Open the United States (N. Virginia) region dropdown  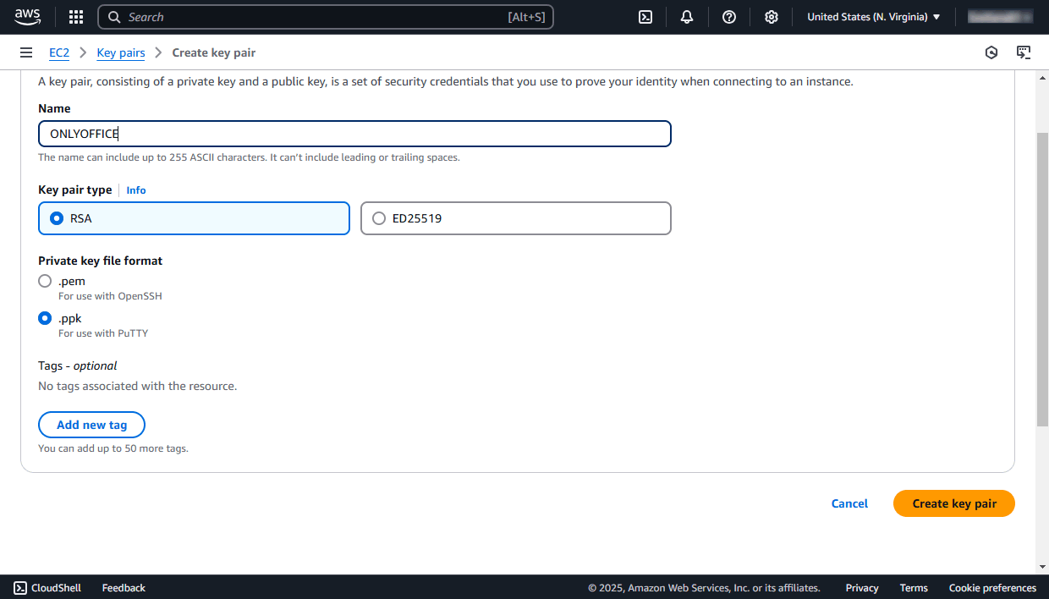(x=872, y=16)
